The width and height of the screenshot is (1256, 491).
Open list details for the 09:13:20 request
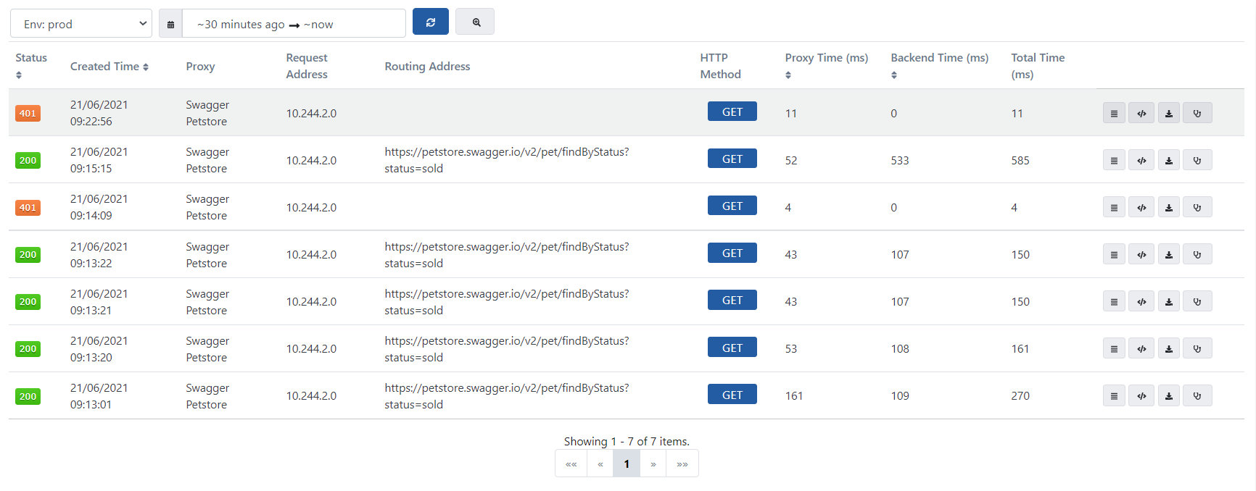coord(1114,348)
